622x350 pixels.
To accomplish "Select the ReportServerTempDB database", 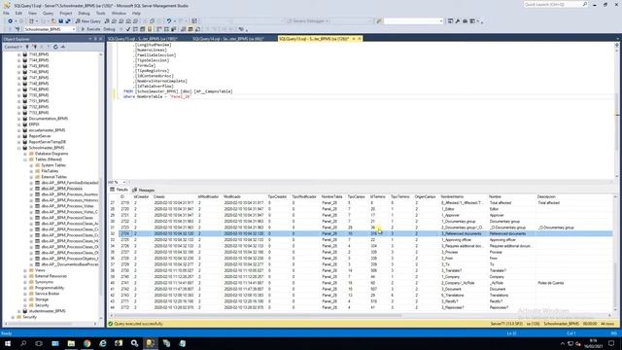I will pyautogui.click(x=48, y=142).
